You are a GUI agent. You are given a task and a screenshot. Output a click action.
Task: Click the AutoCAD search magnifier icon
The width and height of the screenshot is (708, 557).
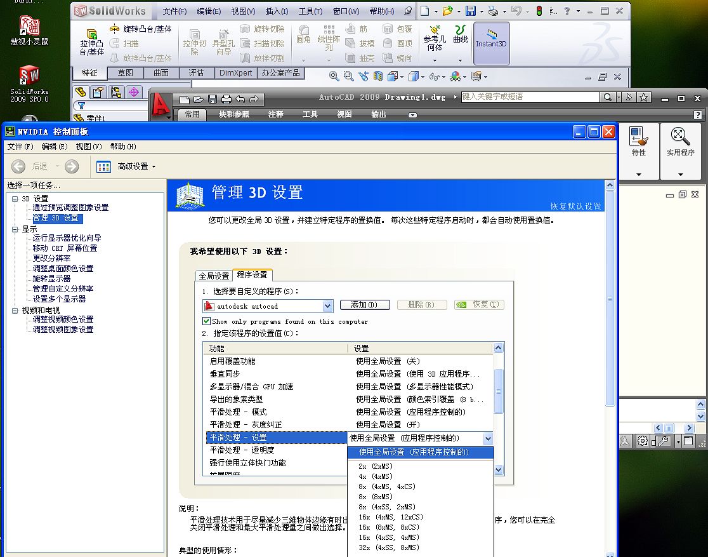(x=608, y=97)
